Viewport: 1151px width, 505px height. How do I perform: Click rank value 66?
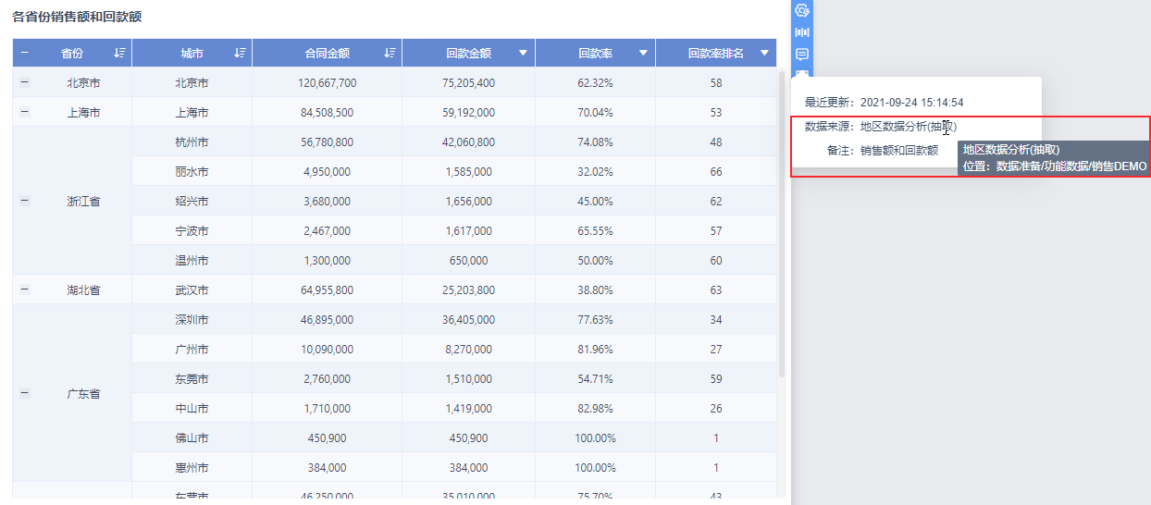[716, 171]
